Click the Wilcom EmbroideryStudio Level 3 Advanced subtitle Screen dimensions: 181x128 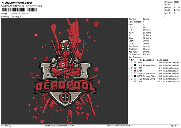pyautogui.click(x=21, y=6)
